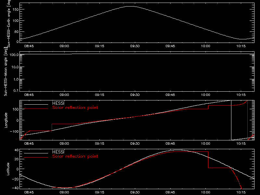Image resolution: width=260 pixels, height=195 pixels.
Task: Select 10:00 tick below the Earth angle plot
Action: click(205, 46)
